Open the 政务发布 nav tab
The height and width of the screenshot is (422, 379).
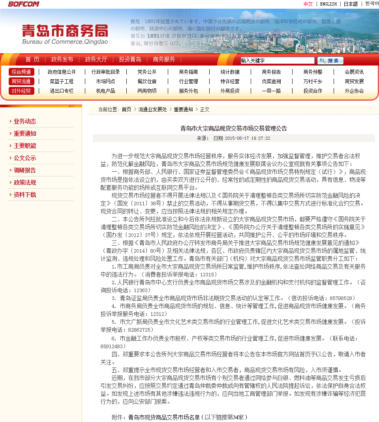pos(62,60)
